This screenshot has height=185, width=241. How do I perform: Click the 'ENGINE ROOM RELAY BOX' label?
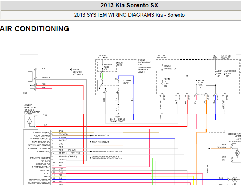tap(144, 63)
